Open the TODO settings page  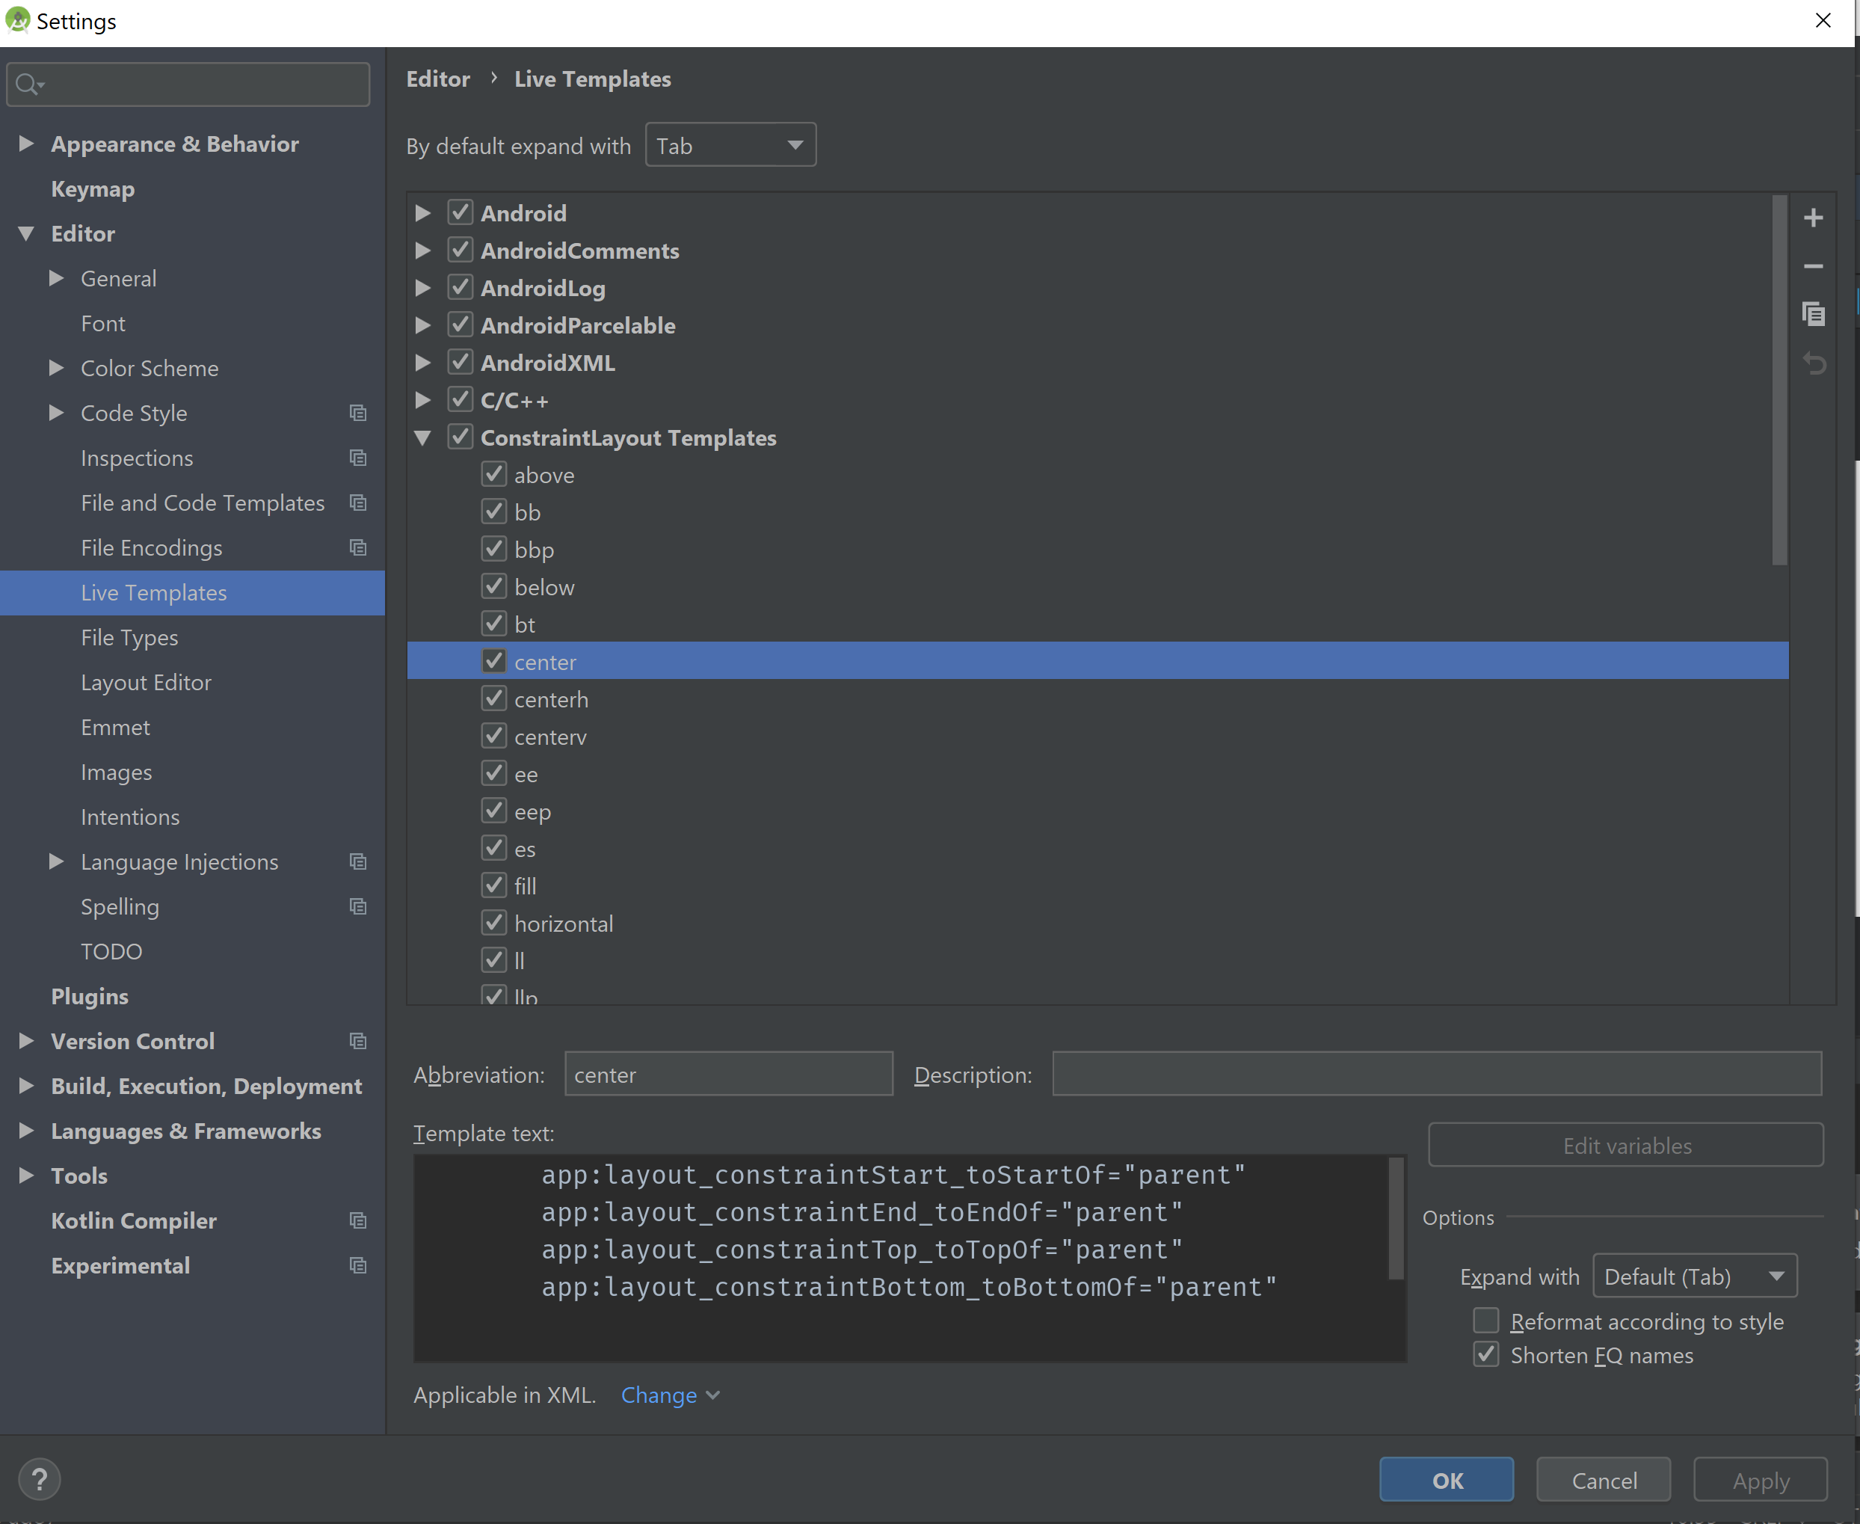(111, 950)
